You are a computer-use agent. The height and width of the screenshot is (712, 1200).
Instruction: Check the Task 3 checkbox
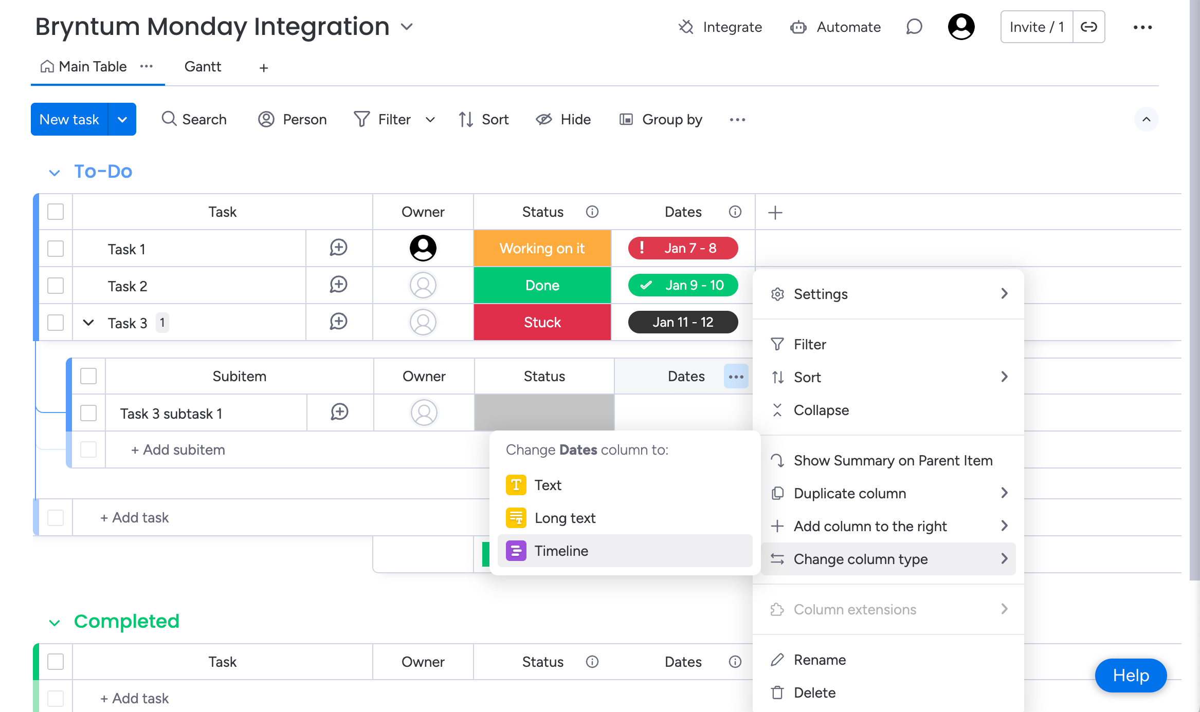(56, 323)
